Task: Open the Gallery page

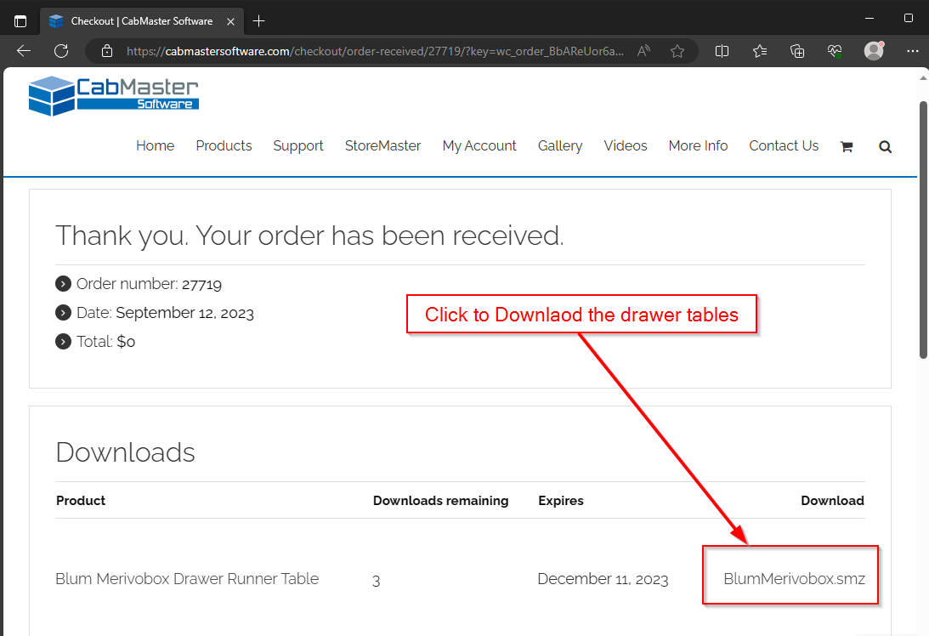Action: tap(560, 145)
